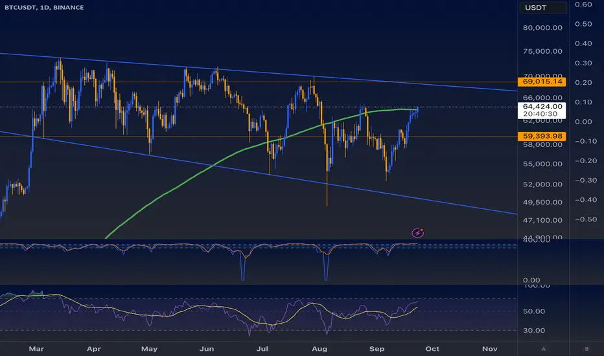Click the 30.00 RSI scale label
This screenshot has width=604, height=356.
click(534, 330)
